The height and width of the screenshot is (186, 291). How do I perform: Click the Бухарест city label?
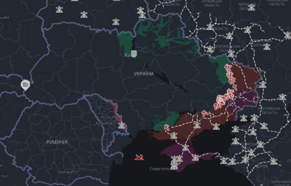click(68, 172)
